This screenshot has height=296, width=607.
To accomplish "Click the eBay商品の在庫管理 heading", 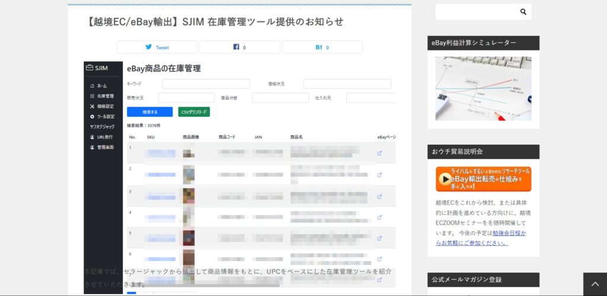I will (164, 69).
